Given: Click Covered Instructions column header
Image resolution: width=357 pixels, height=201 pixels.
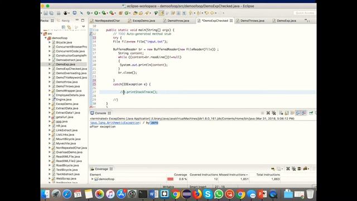Looking at the screenshot, I should click(204, 175).
